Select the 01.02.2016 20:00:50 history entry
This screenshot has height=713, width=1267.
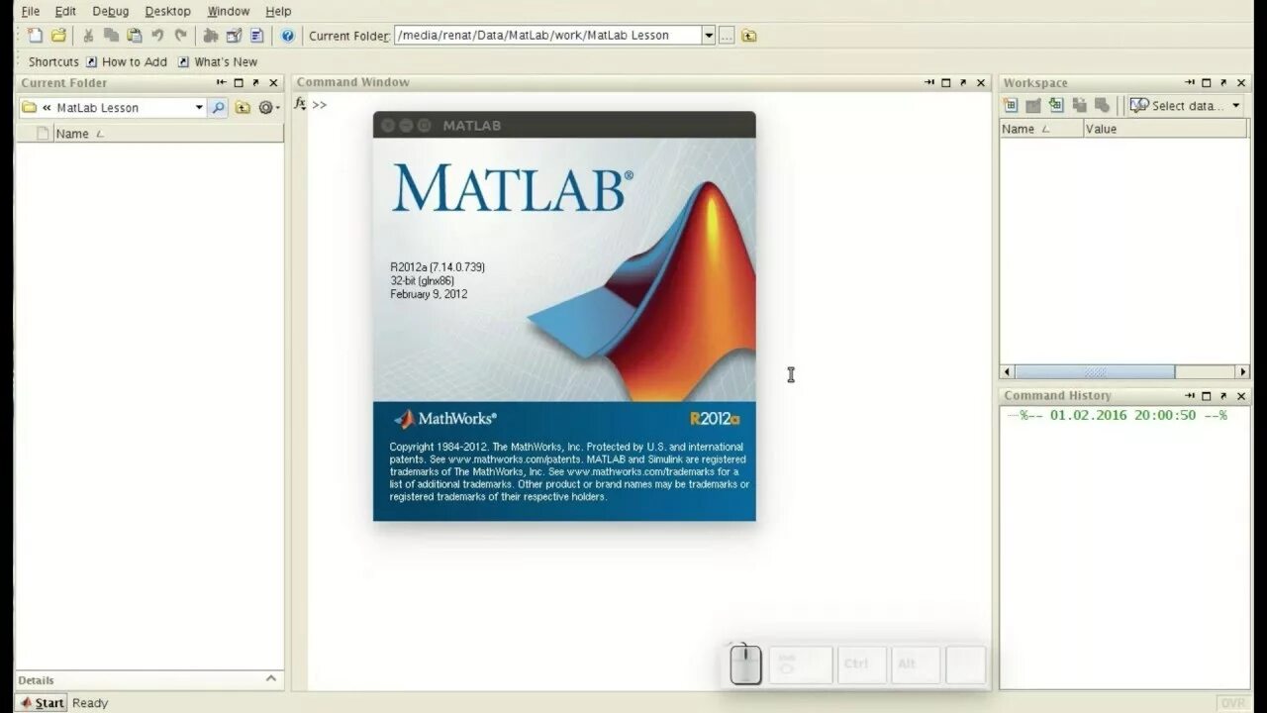tap(1123, 416)
